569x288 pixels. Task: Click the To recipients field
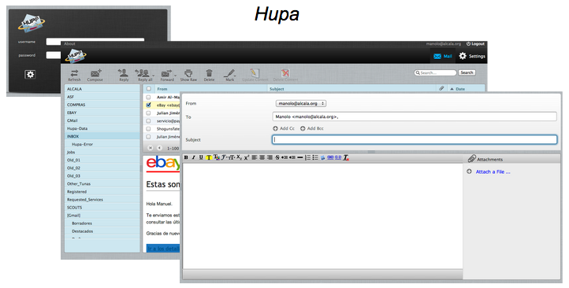click(x=415, y=116)
